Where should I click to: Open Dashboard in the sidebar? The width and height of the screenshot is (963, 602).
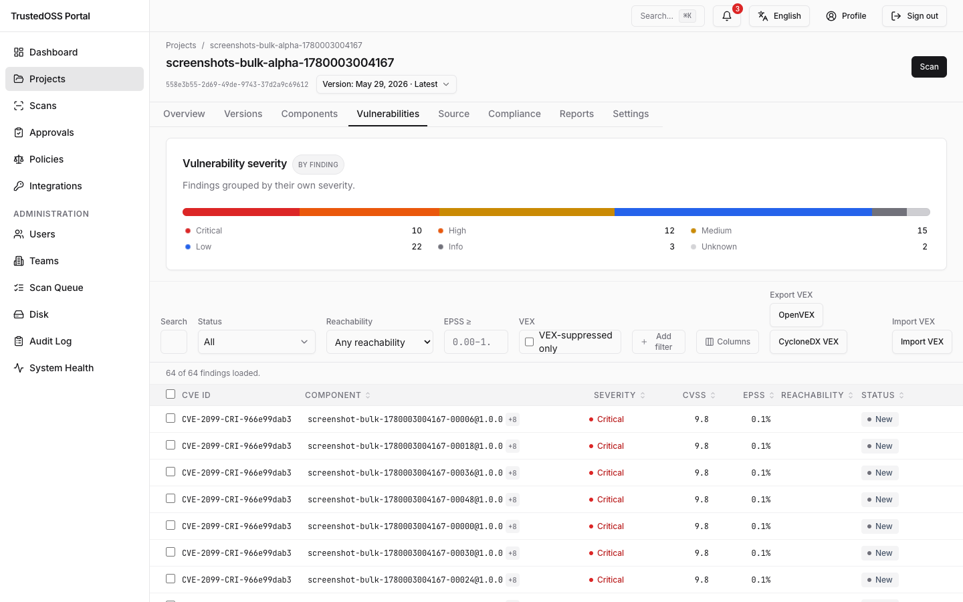tap(74, 52)
